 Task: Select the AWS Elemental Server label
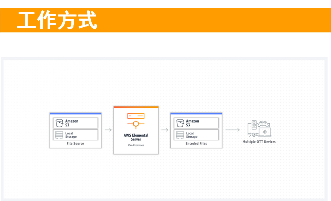pos(136,137)
